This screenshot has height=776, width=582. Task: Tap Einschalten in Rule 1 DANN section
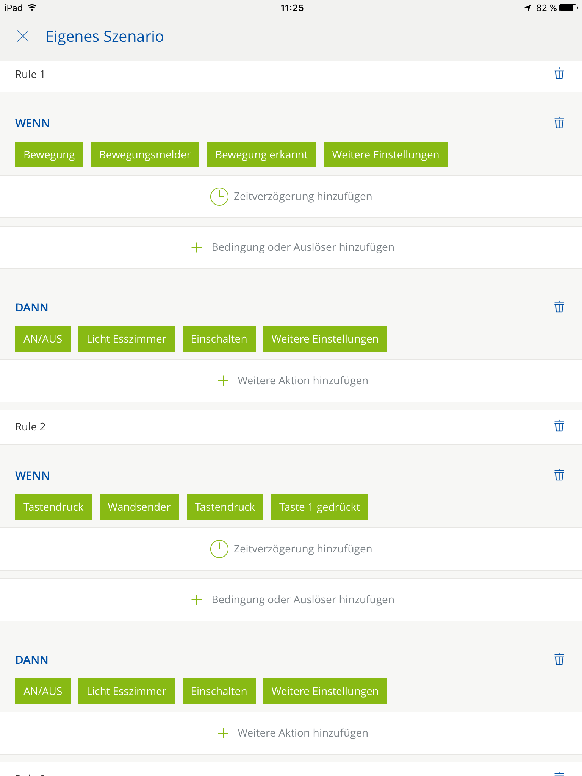[x=219, y=339]
